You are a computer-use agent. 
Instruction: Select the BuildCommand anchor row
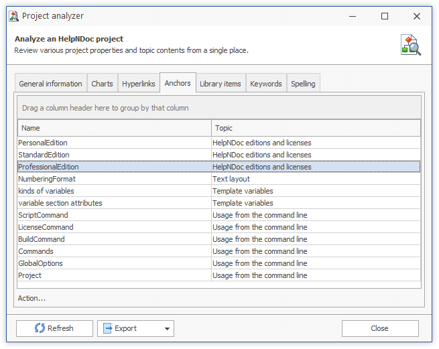(219, 239)
